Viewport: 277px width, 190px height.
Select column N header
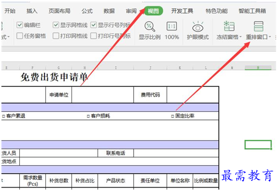point(258,68)
